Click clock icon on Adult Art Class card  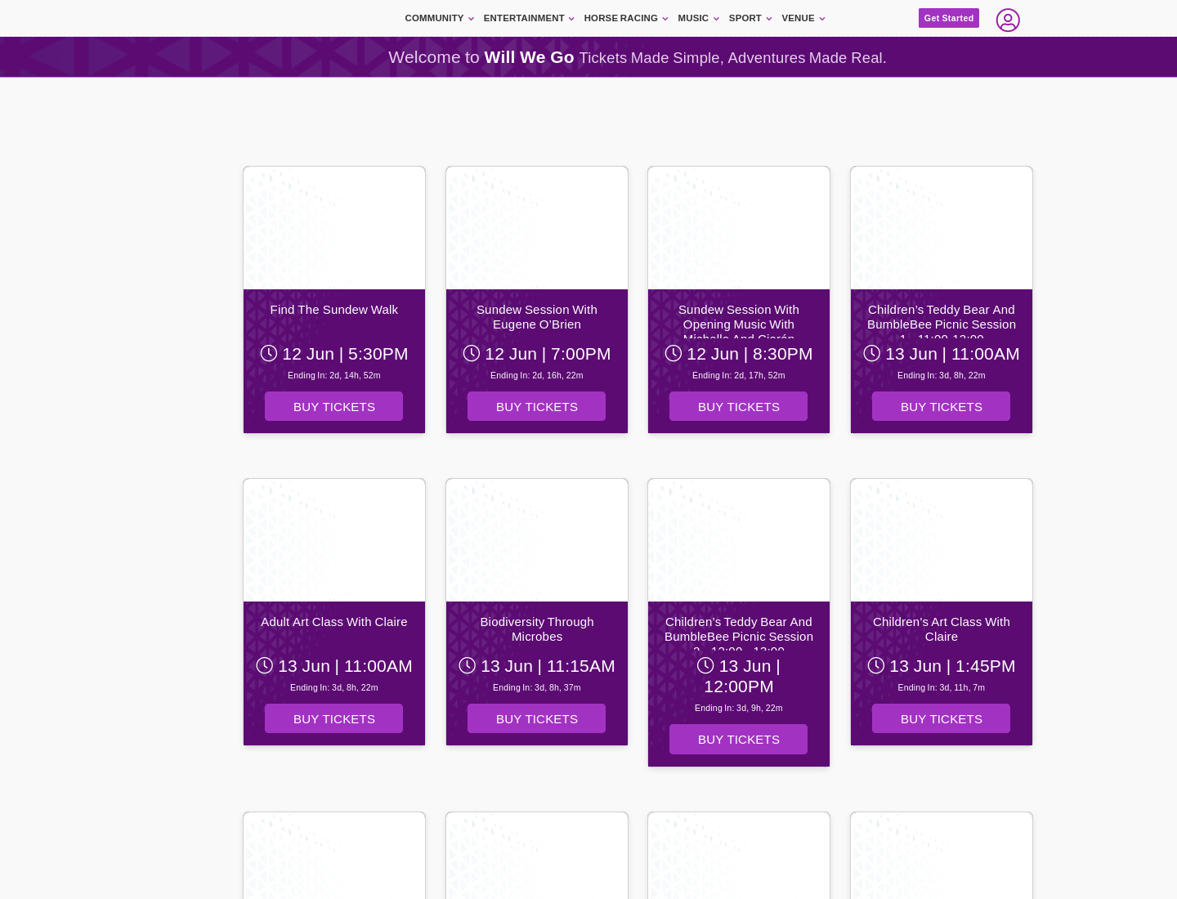coord(265,665)
